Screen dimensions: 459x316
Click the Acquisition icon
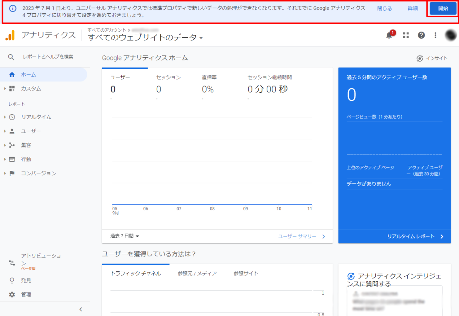click(x=12, y=145)
